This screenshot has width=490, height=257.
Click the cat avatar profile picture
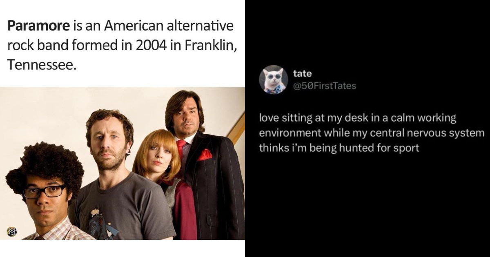coord(274,79)
